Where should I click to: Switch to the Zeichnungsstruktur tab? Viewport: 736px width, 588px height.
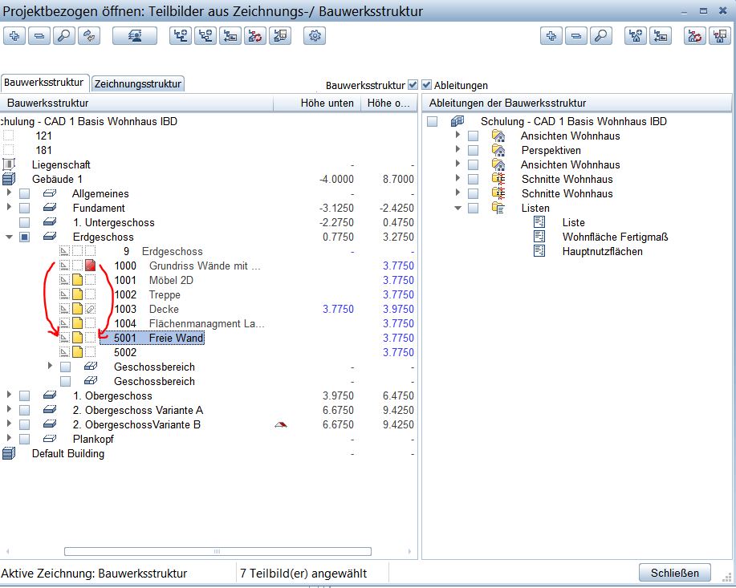(x=138, y=83)
